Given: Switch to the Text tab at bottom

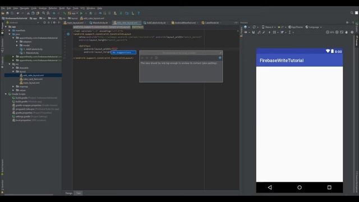Looking at the screenshot, I should (x=79, y=193).
